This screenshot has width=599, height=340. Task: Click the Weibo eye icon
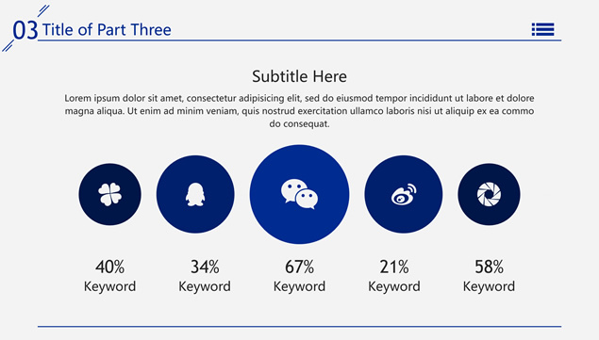404,194
